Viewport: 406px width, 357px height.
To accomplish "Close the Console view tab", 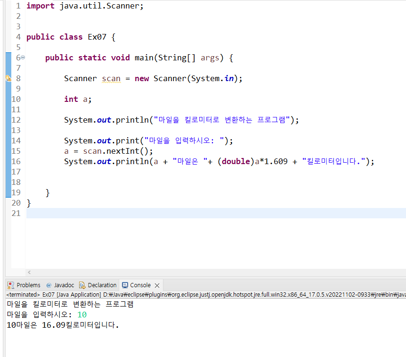I will tap(157, 285).
